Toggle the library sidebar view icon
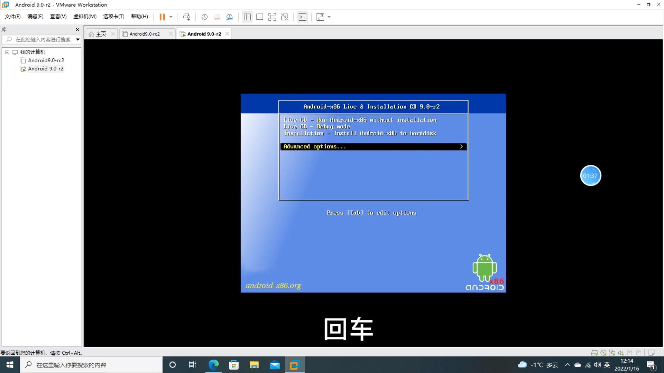The width and height of the screenshot is (664, 373). [x=247, y=17]
